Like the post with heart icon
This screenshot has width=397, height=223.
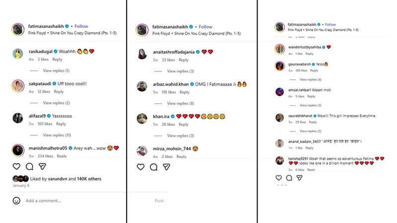click(16, 166)
